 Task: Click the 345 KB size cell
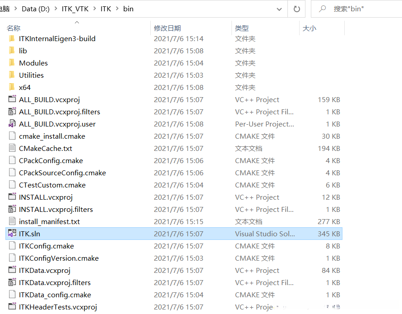[329, 234]
